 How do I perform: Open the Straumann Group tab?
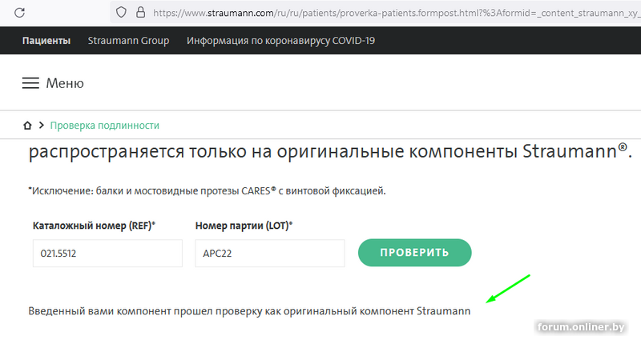coord(128,41)
